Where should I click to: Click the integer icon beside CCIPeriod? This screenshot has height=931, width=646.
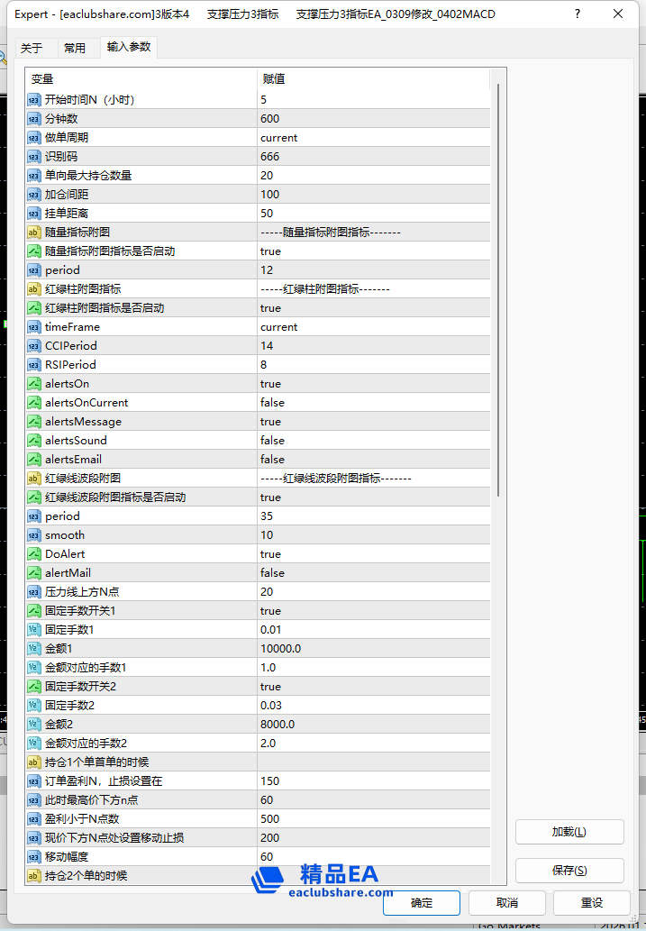coord(34,346)
